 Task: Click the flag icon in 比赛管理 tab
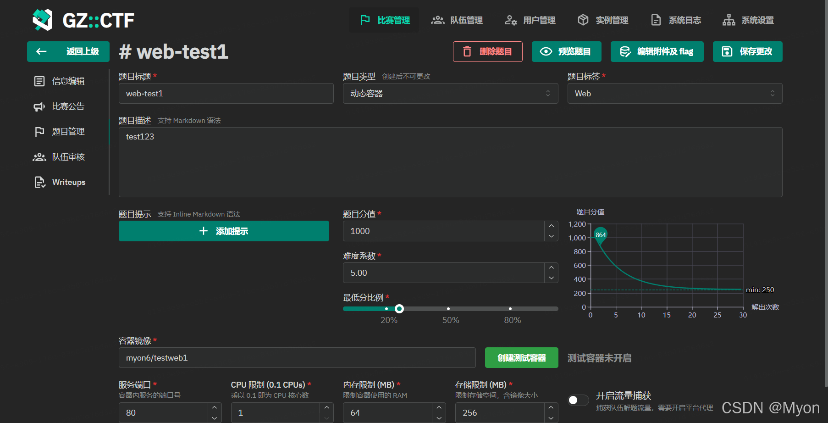pyautogui.click(x=365, y=20)
